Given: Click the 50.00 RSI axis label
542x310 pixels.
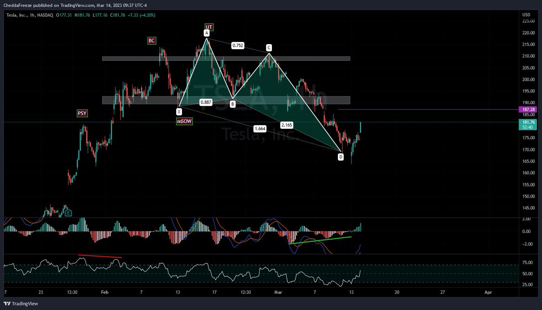Looking at the screenshot, I should tap(528, 274).
